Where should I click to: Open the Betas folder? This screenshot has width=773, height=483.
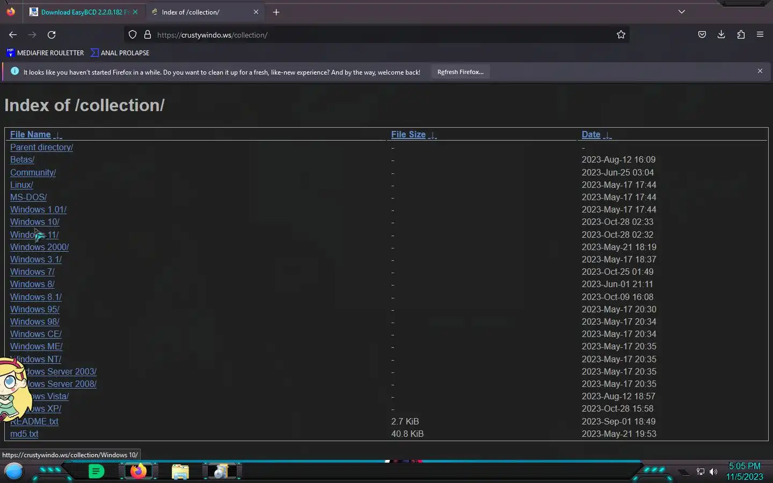[22, 159]
